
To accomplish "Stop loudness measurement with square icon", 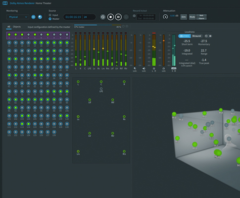I will [210, 36].
